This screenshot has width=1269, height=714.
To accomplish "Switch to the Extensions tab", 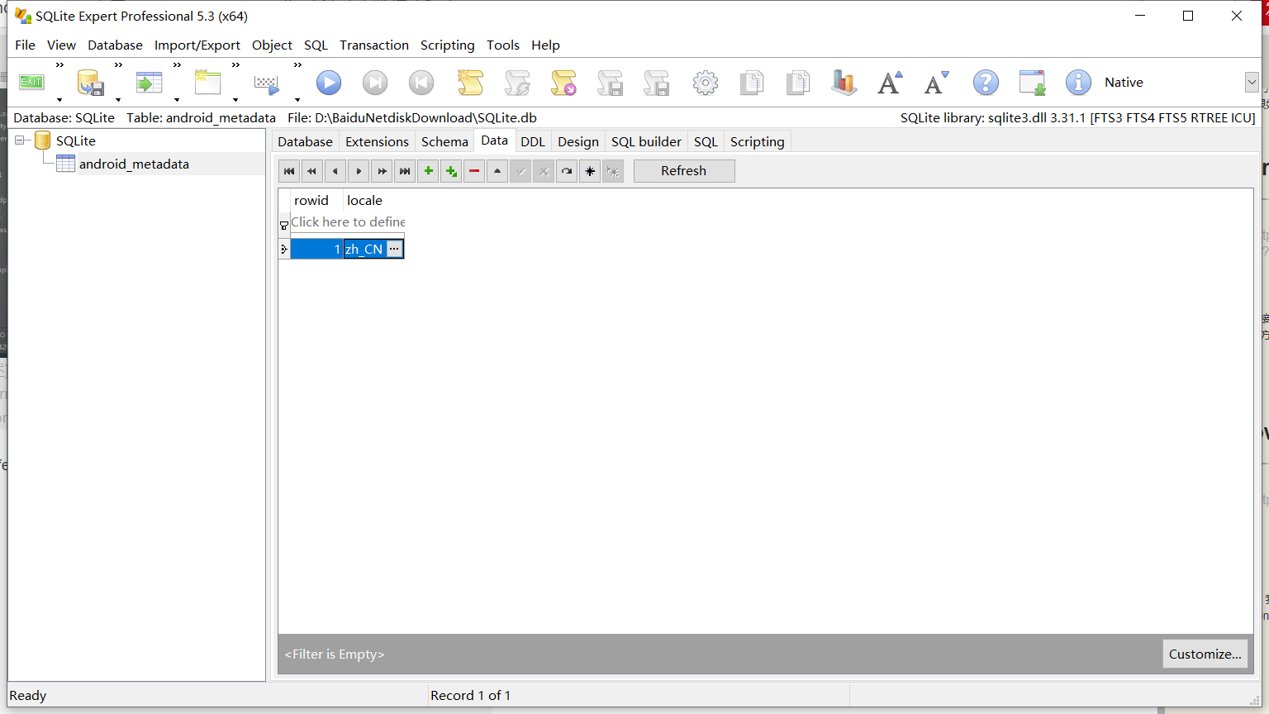I will pos(377,141).
